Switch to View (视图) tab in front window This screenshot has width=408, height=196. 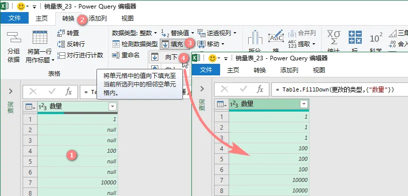pos(319,70)
